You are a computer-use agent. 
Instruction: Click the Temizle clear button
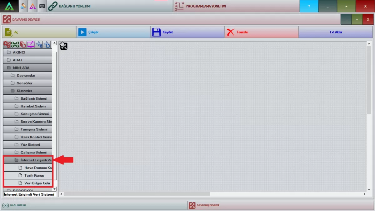tap(261, 32)
